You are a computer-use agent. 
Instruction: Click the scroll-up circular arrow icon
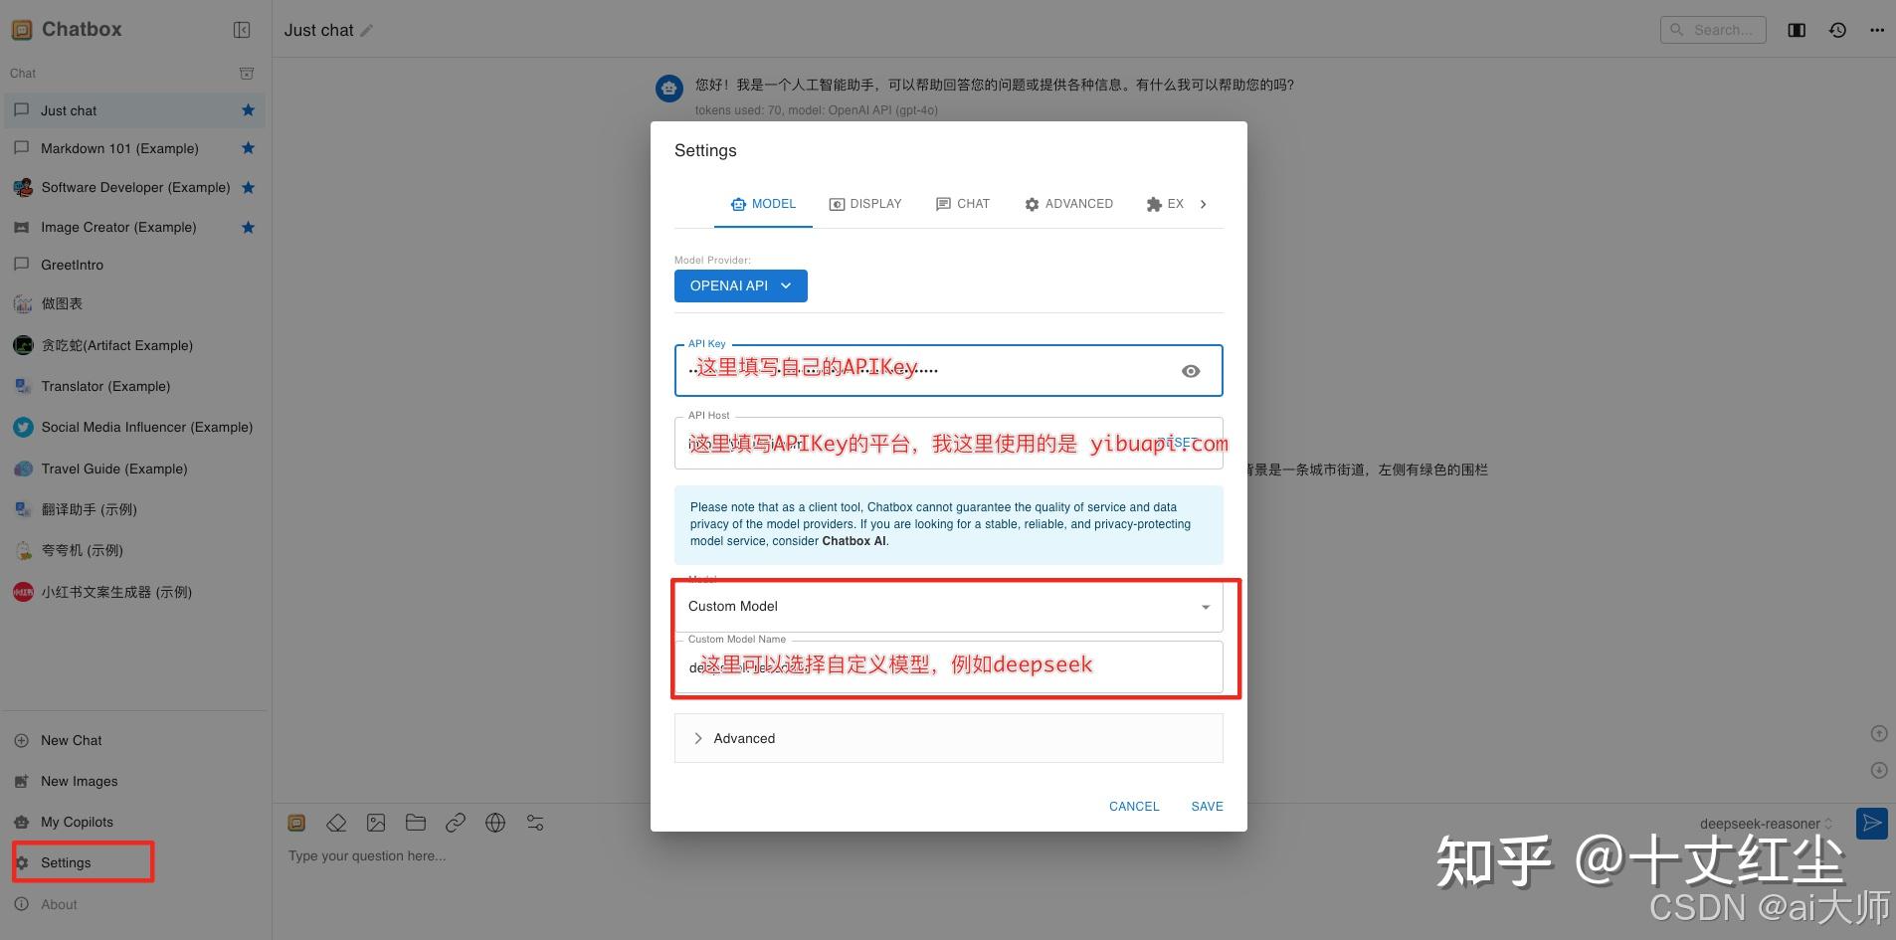click(1879, 733)
